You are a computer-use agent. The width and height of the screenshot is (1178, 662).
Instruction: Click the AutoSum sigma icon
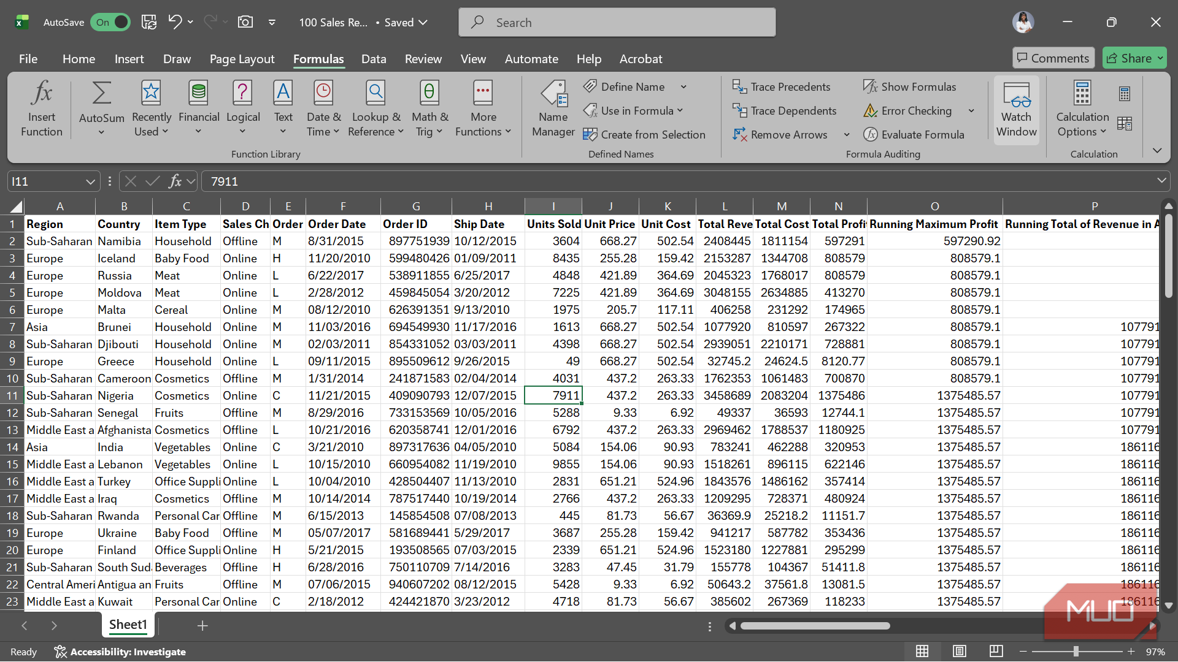tap(101, 93)
